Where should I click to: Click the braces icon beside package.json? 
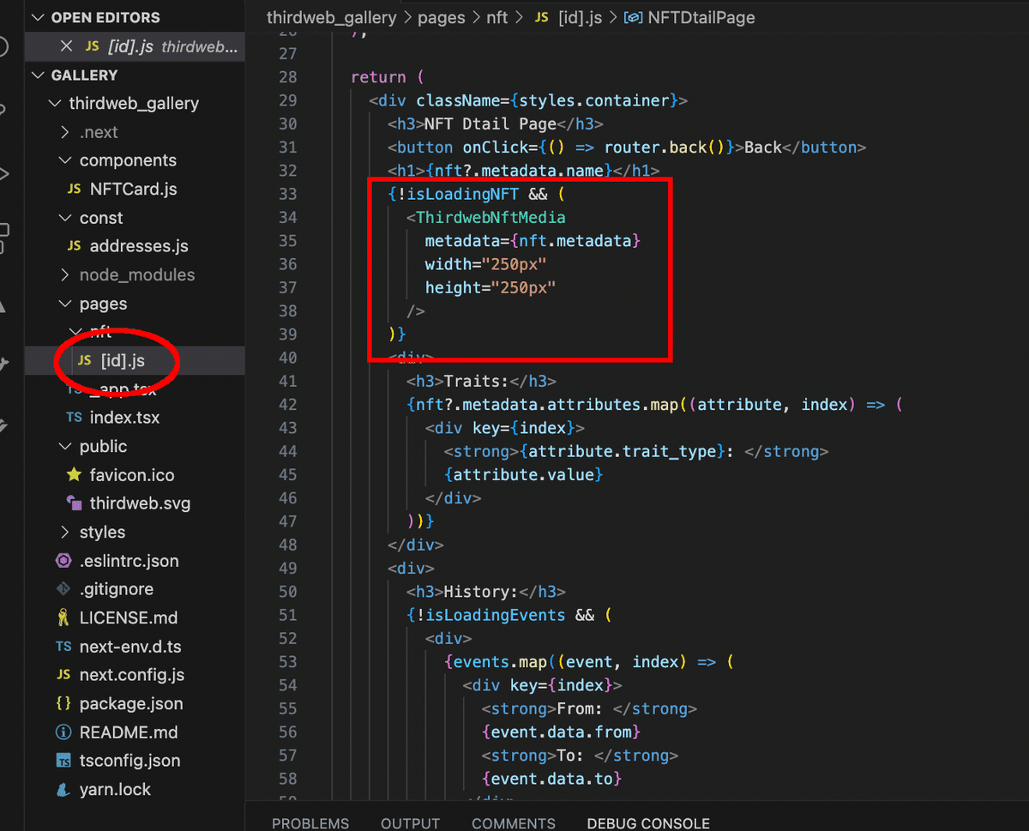tap(63, 703)
